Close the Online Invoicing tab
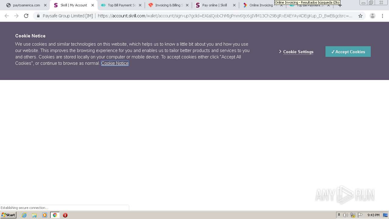389x219 pixels. point(281,5)
